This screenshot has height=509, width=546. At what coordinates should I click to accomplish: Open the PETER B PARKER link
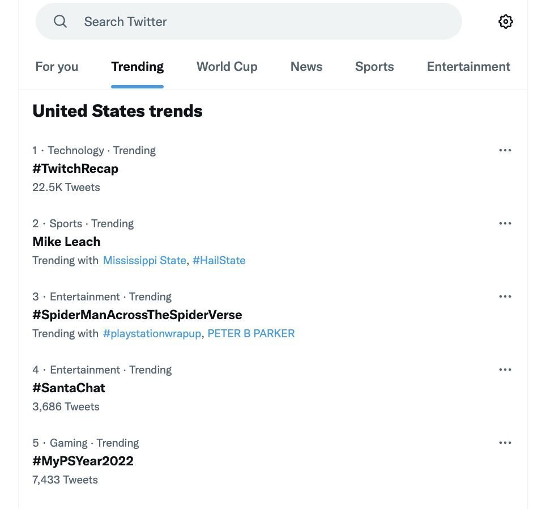tap(251, 334)
